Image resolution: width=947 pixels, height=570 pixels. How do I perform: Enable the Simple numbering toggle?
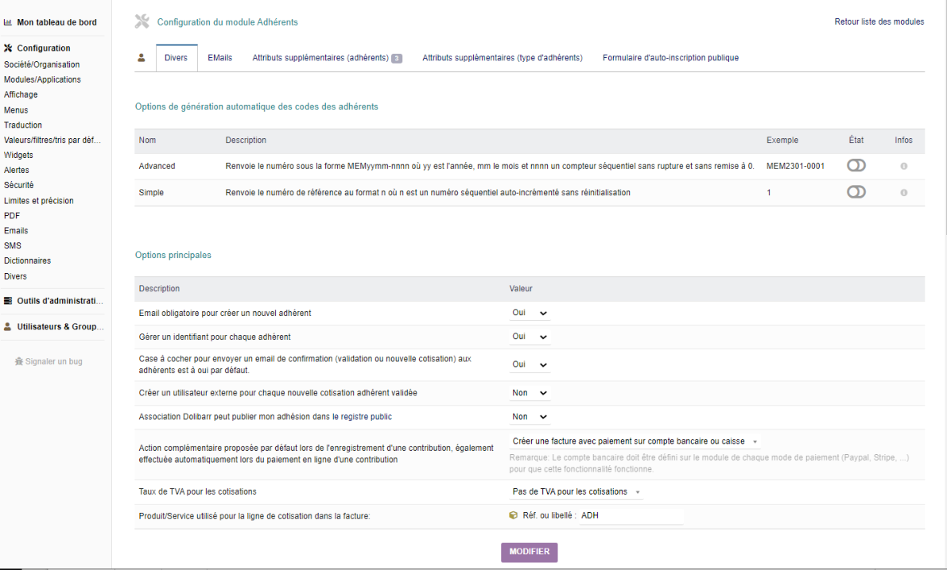pos(856,192)
